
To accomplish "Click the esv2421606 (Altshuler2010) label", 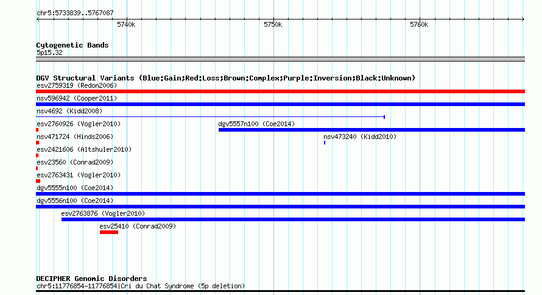I will click(84, 149).
